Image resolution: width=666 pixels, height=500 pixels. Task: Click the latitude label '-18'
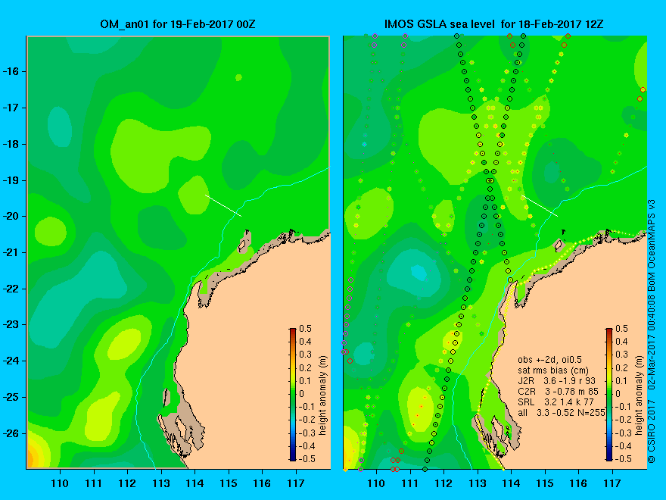pos(9,144)
